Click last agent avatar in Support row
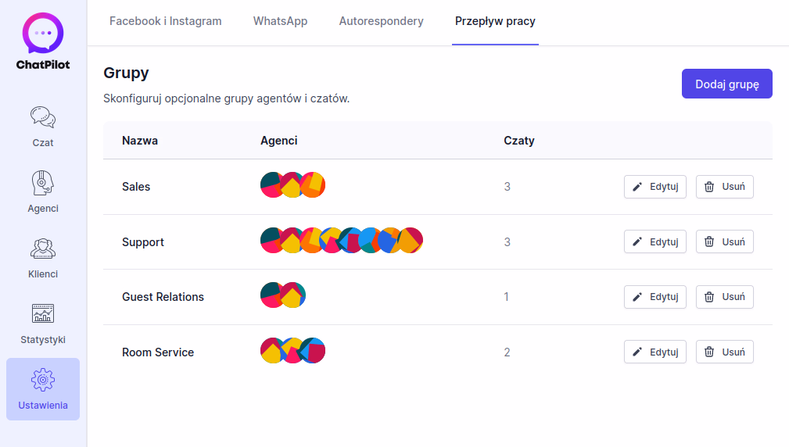 click(x=411, y=241)
